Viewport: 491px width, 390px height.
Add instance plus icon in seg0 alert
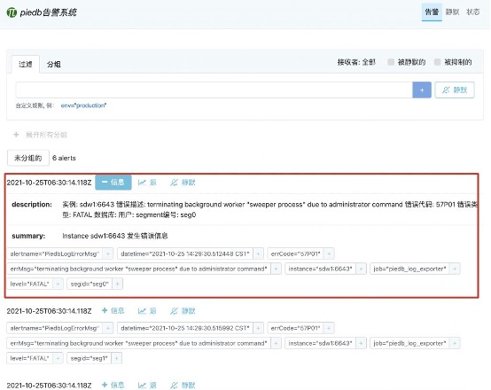pos(361,269)
